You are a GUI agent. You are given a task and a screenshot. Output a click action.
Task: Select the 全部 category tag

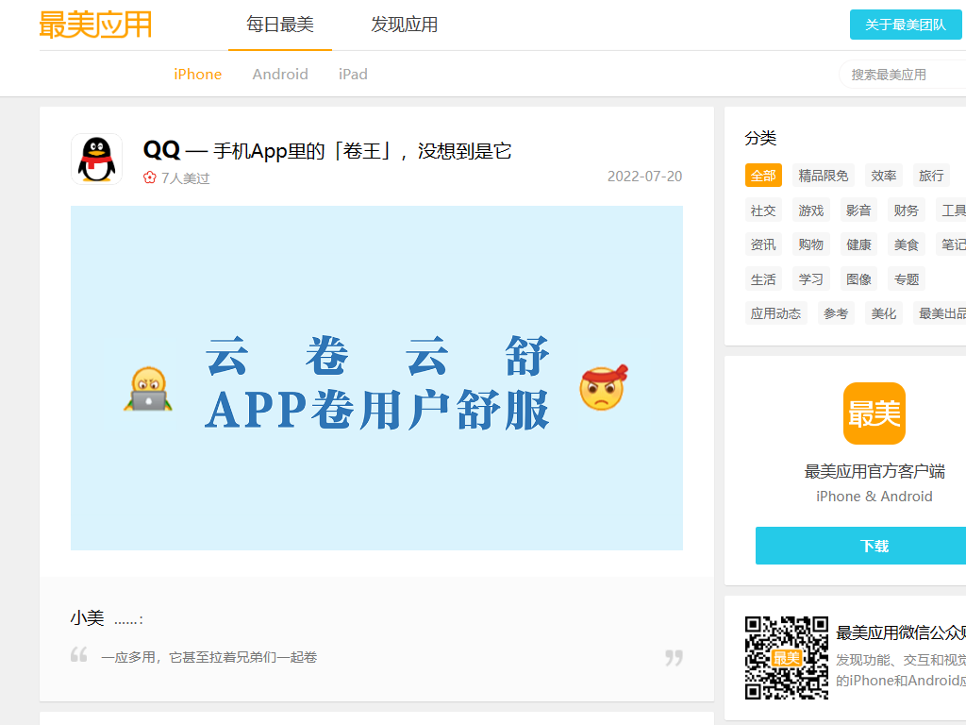coord(763,176)
